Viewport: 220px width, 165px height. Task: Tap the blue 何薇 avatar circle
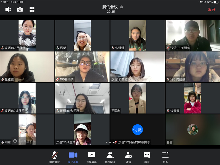pyautogui.click(x=137, y=130)
